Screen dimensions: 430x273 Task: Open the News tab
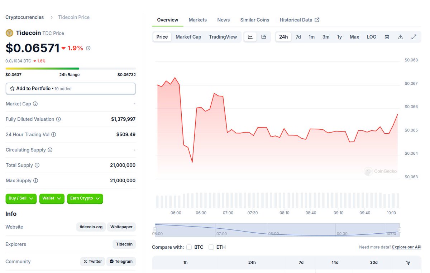(224, 20)
